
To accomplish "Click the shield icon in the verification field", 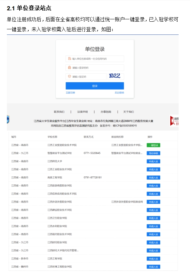I will pos(69,76).
